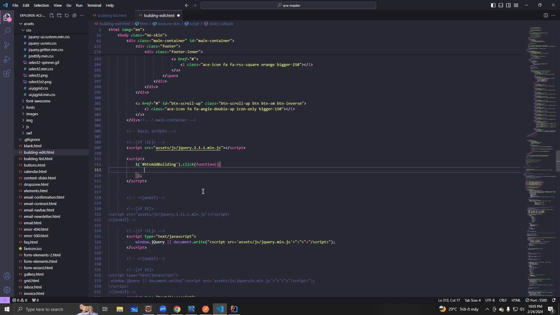Open notifications bell in status bar
Viewport: 560px width, 315px height.
(554, 300)
